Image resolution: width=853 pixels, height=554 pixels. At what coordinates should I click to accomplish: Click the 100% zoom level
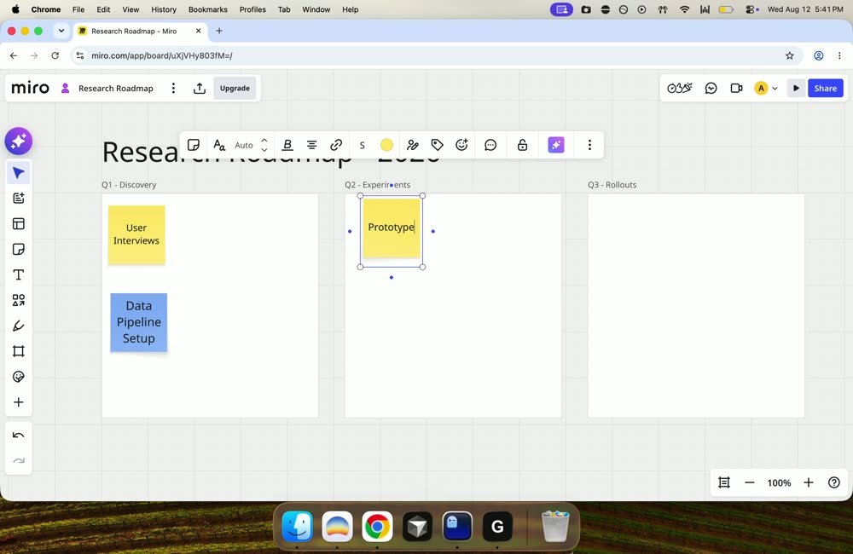pos(779,482)
